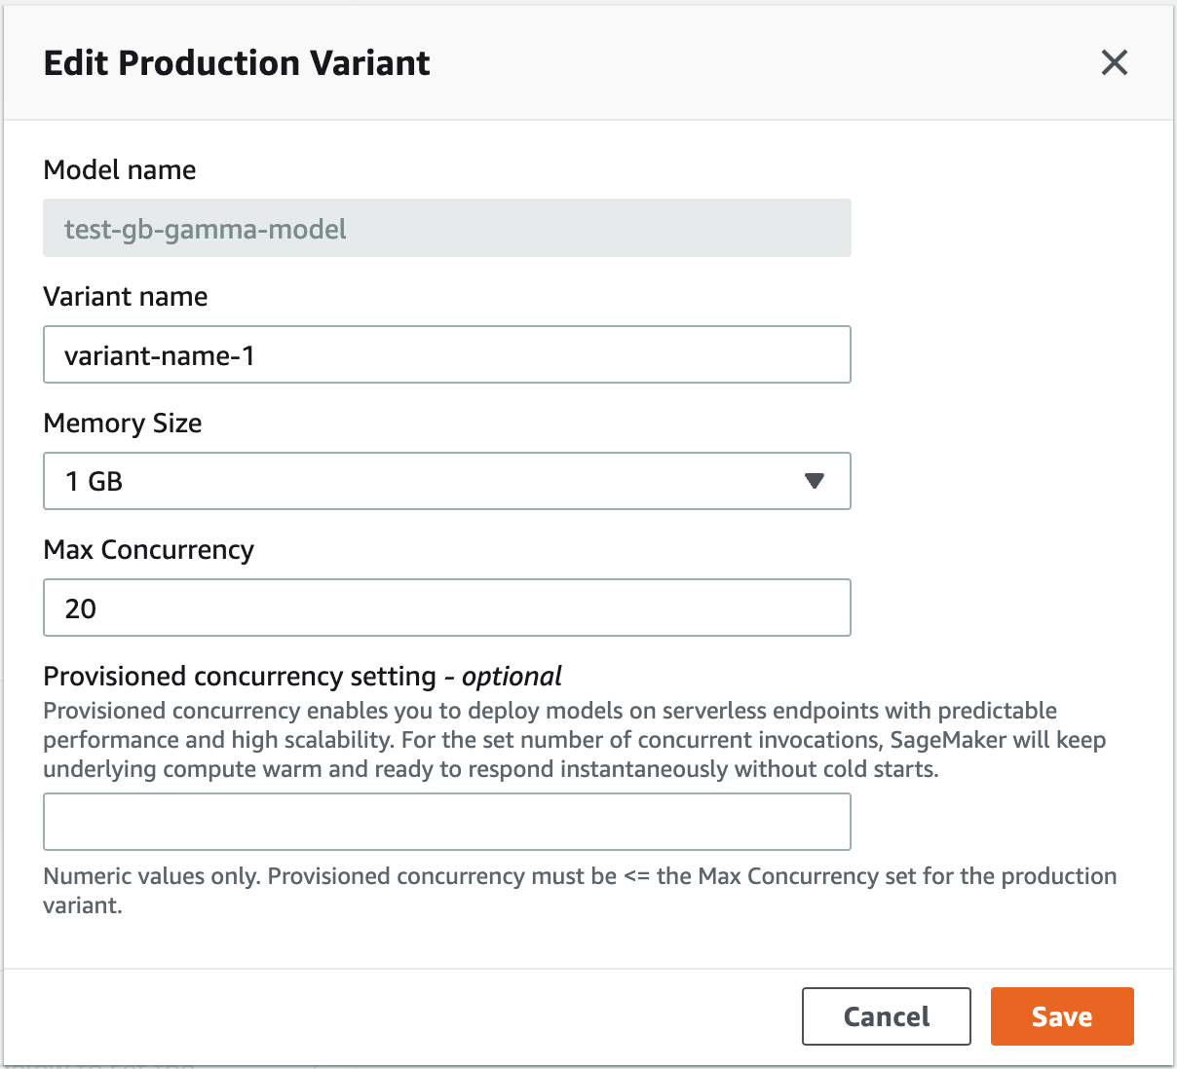Click the Max Concurrency label
The height and width of the screenshot is (1069, 1177).
point(149,549)
